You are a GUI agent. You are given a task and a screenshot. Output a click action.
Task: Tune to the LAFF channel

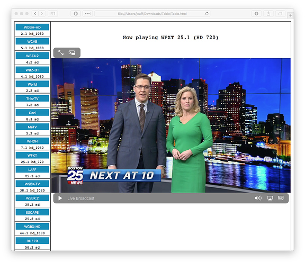(32, 169)
